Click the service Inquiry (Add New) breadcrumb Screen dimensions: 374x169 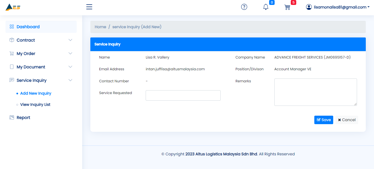click(x=137, y=27)
